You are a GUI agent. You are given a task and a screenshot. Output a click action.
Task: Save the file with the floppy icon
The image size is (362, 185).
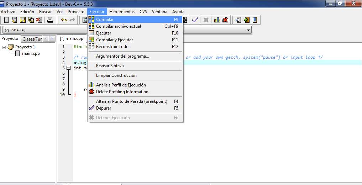click(x=23, y=20)
